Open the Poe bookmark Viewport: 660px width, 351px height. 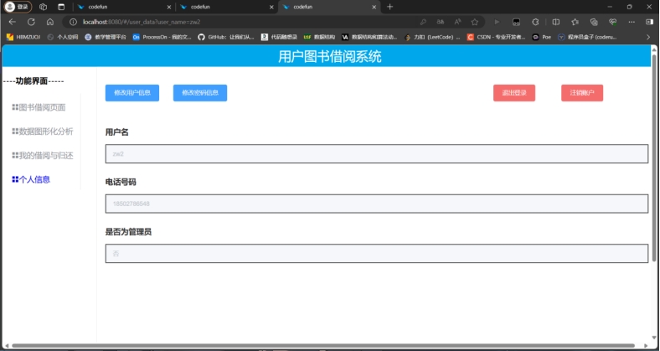point(542,37)
